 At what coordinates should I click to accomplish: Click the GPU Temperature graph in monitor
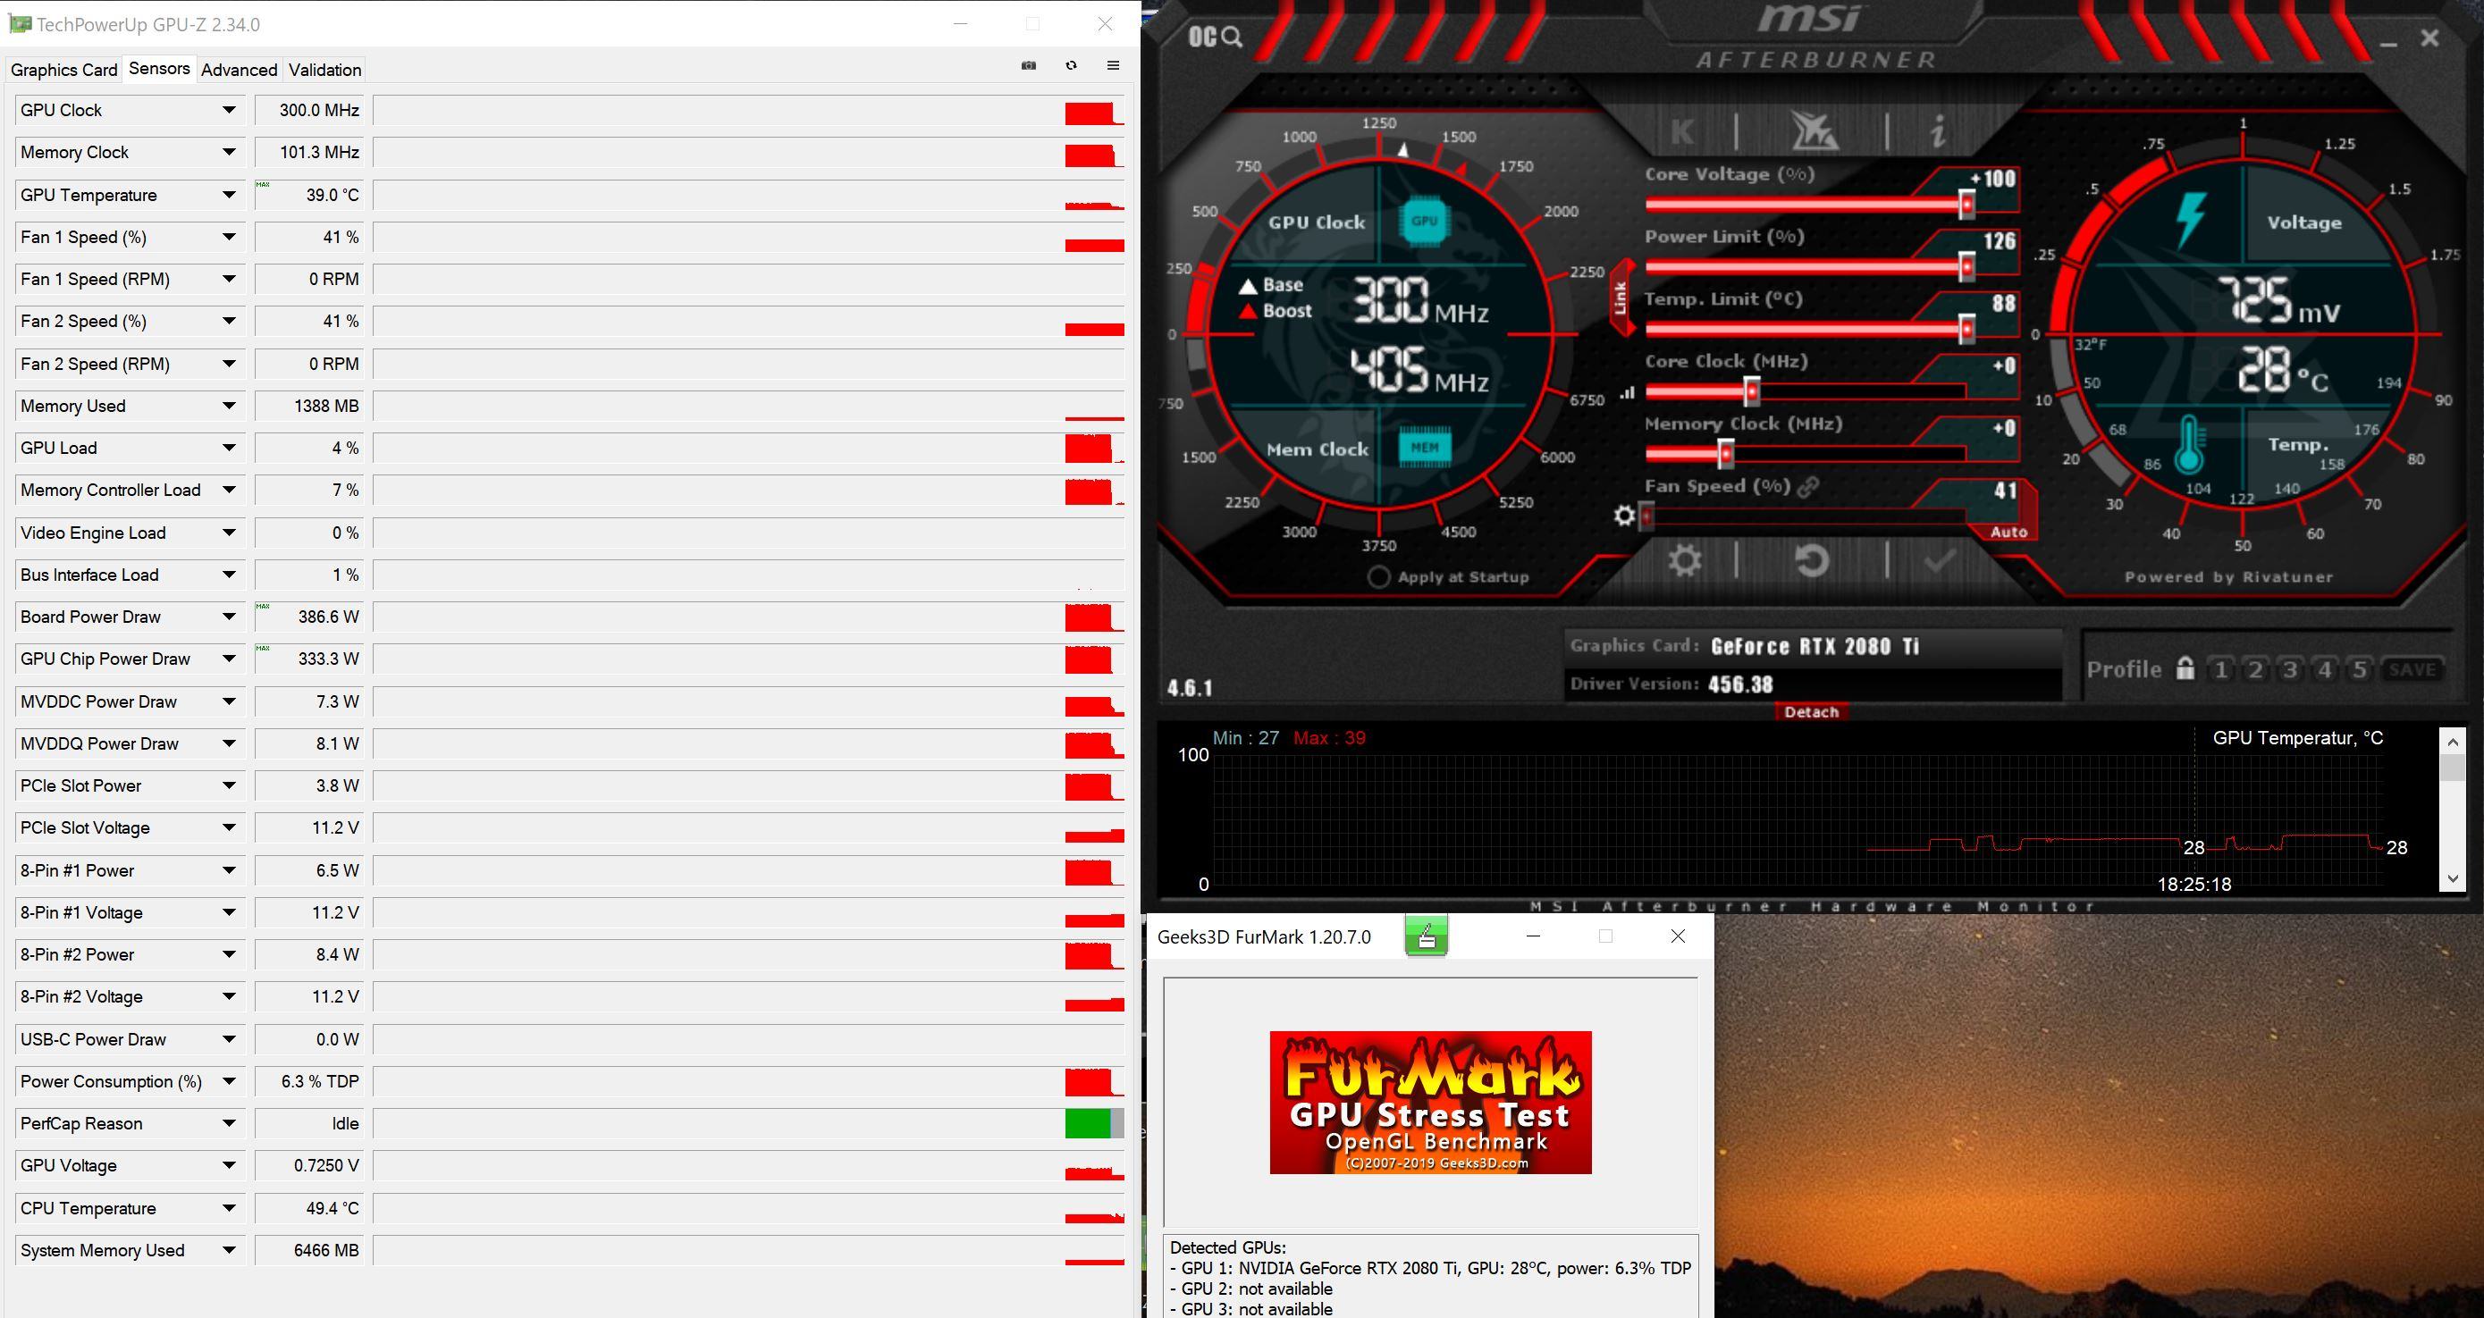coord(1798,819)
